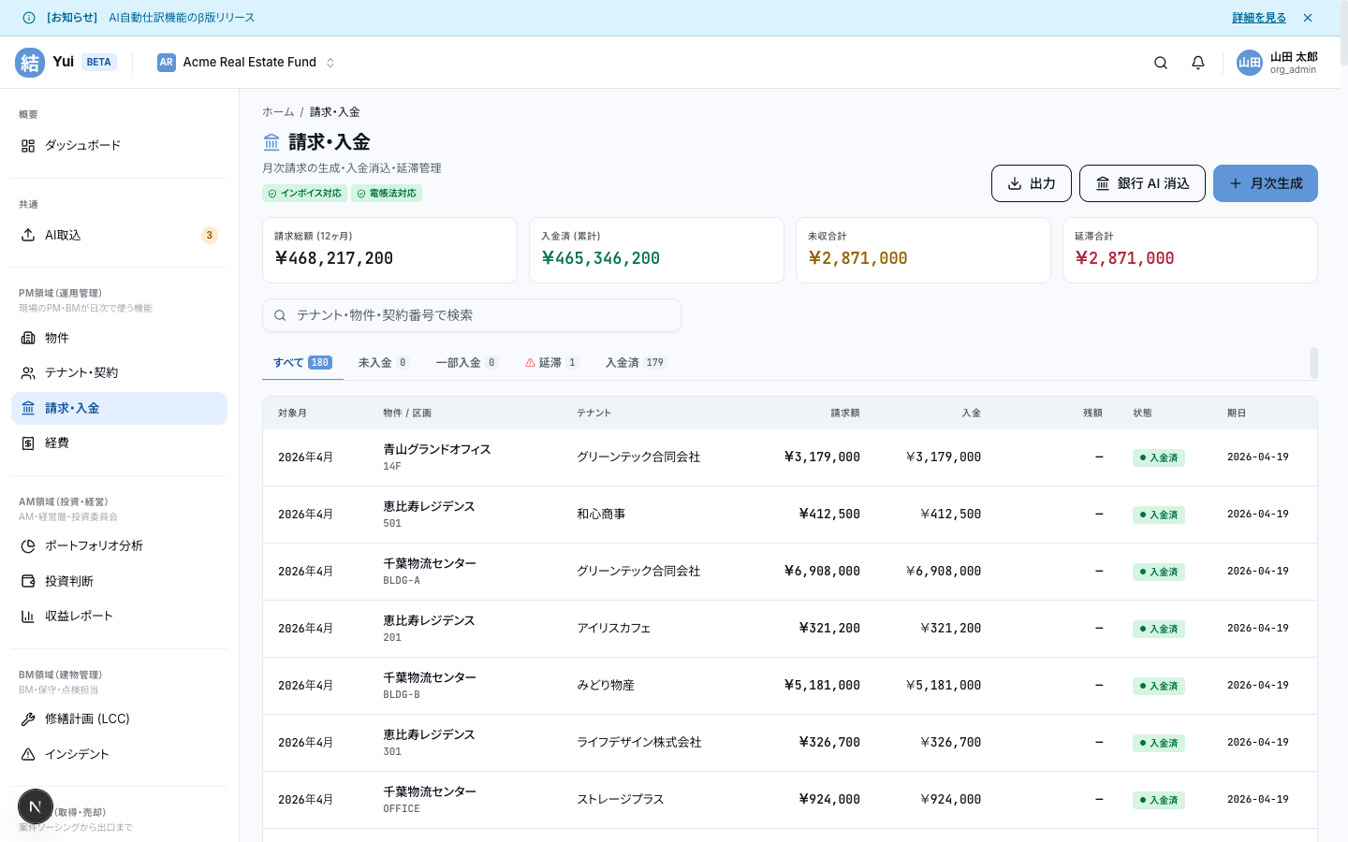Open AI取込 in the sidebar
The height and width of the screenshot is (842, 1348).
pos(119,236)
